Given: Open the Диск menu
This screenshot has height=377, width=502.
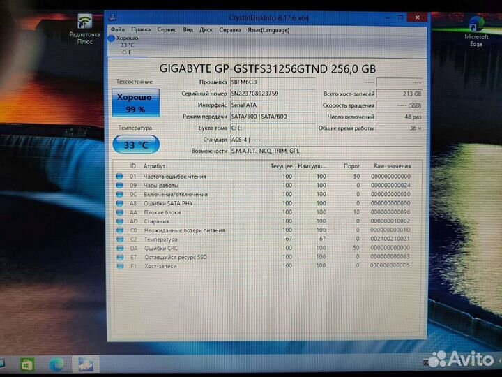Looking at the screenshot, I should tap(206, 29).
